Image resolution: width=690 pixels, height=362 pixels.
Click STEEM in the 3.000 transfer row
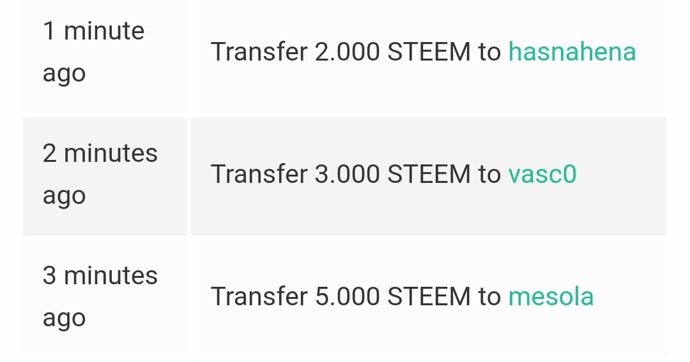pos(429,174)
